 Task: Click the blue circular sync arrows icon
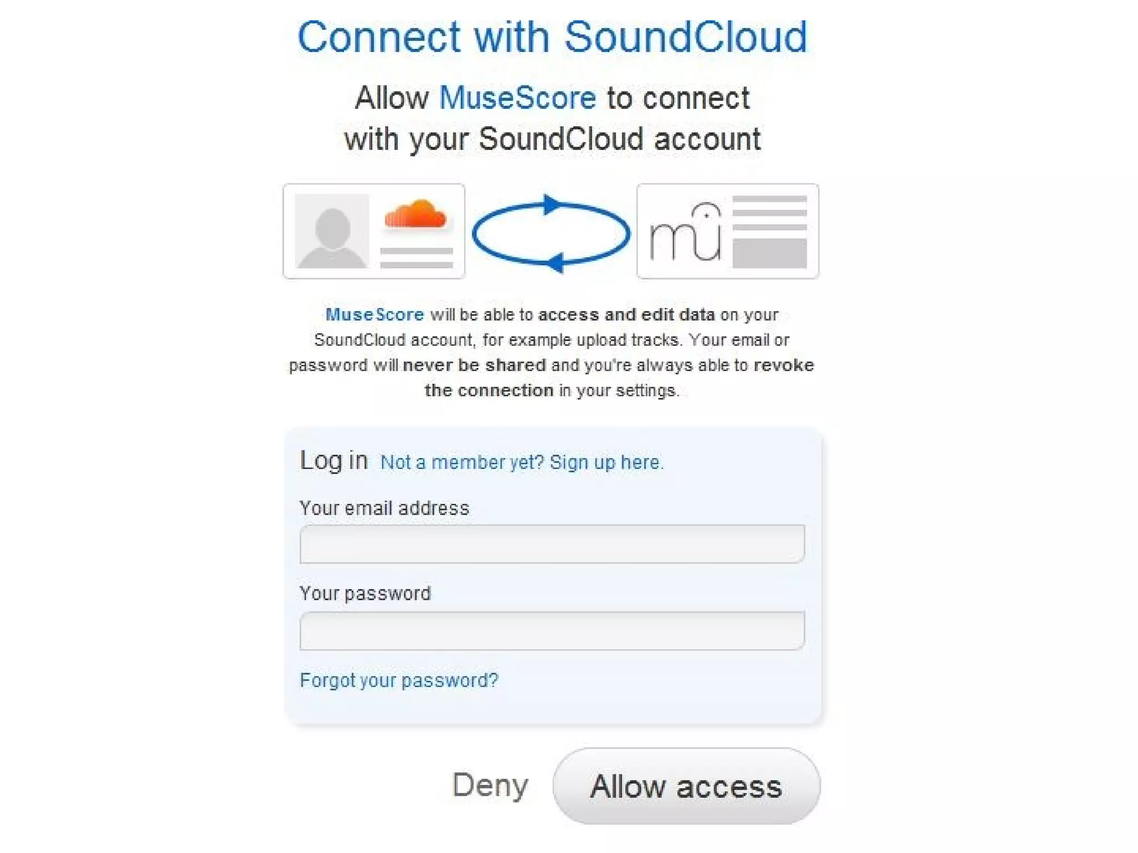pyautogui.click(x=551, y=233)
